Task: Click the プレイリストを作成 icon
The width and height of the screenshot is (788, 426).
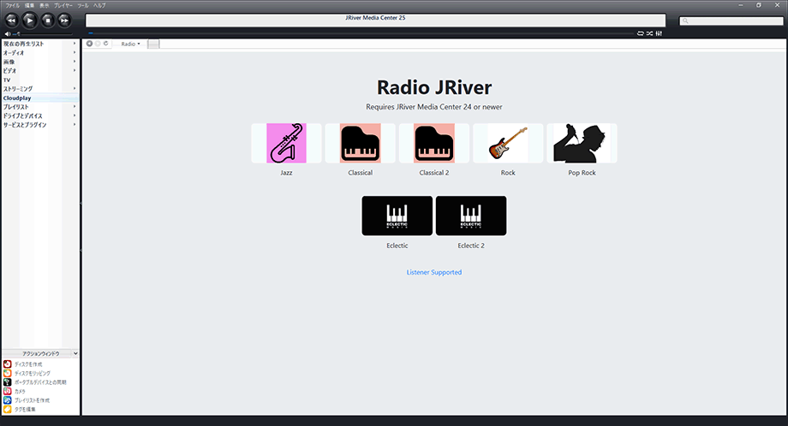Action: click(7, 400)
